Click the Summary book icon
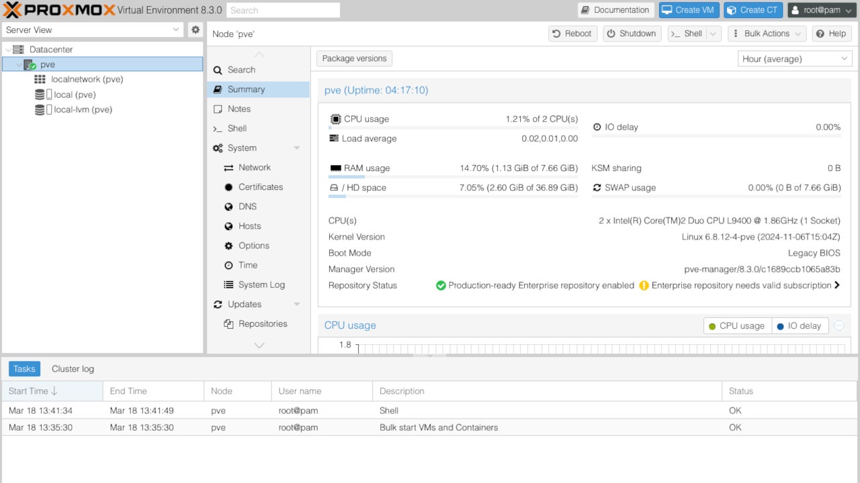Screen dimensions: 860x483 pyautogui.click(x=218, y=89)
